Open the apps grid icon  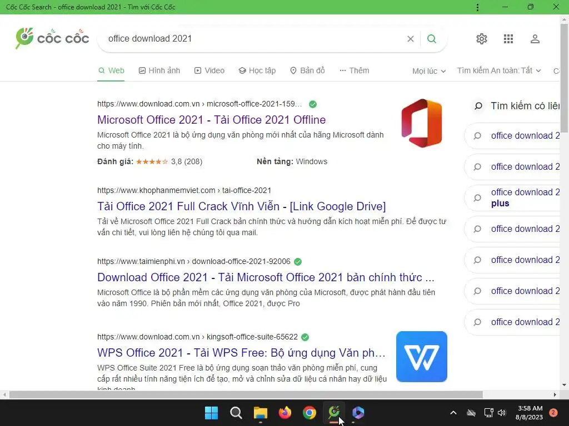(508, 39)
